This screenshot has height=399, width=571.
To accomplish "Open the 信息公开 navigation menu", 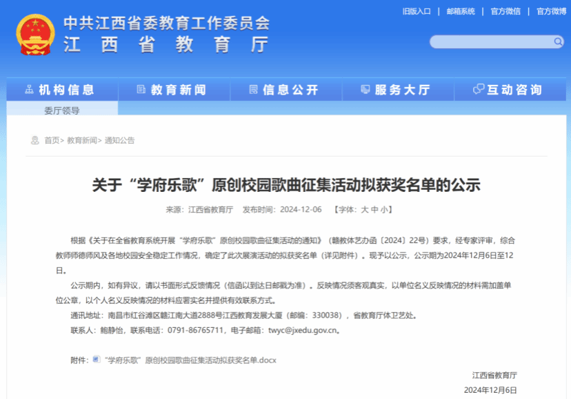I will tap(290, 90).
